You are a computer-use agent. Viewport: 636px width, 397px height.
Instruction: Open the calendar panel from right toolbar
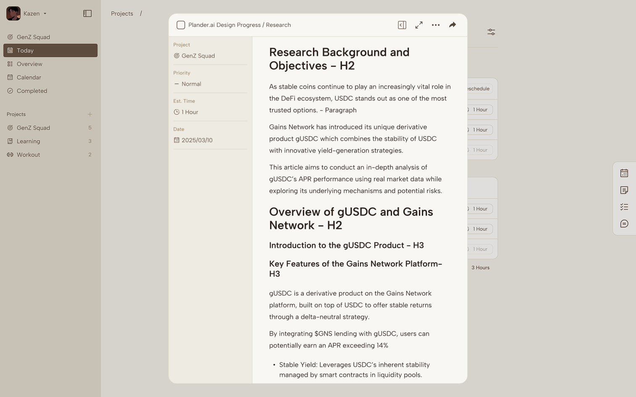(x=624, y=173)
